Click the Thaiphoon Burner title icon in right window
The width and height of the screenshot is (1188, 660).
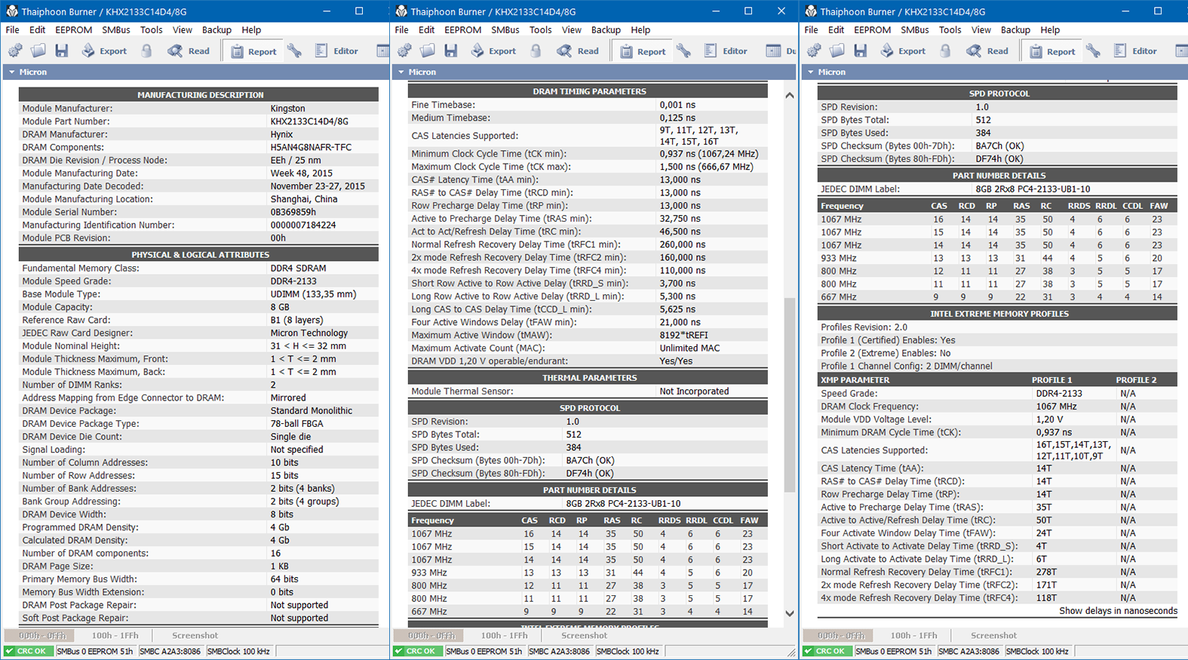(811, 11)
